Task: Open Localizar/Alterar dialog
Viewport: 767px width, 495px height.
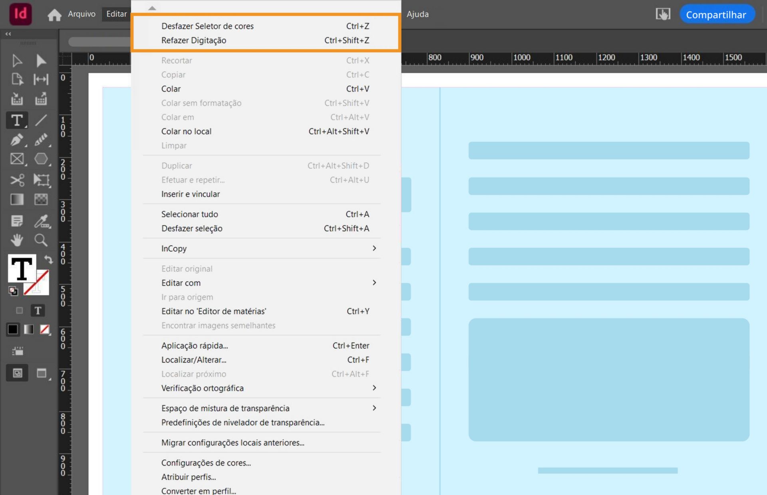Action: (x=194, y=360)
